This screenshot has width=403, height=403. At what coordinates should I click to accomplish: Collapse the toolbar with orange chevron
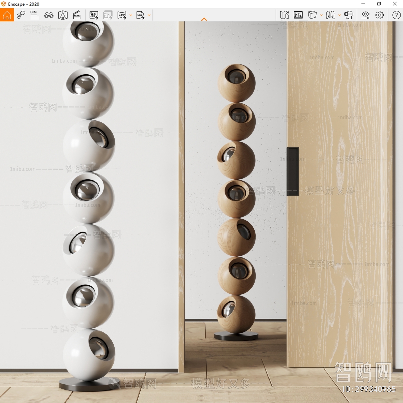[204, 19]
